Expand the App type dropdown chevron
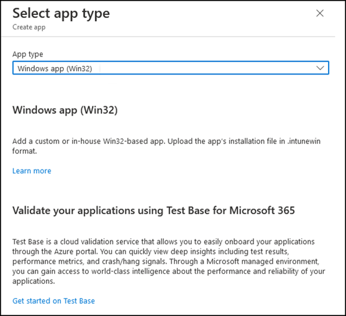This screenshot has height=316, width=346. [x=320, y=68]
